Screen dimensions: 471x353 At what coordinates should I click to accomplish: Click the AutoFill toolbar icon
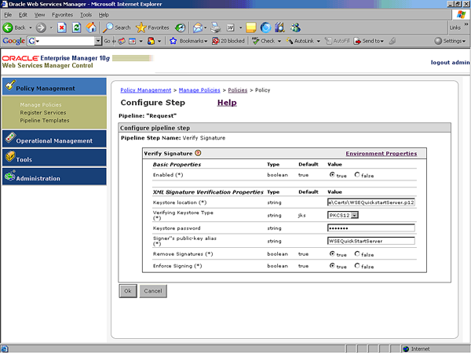pyautogui.click(x=329, y=41)
